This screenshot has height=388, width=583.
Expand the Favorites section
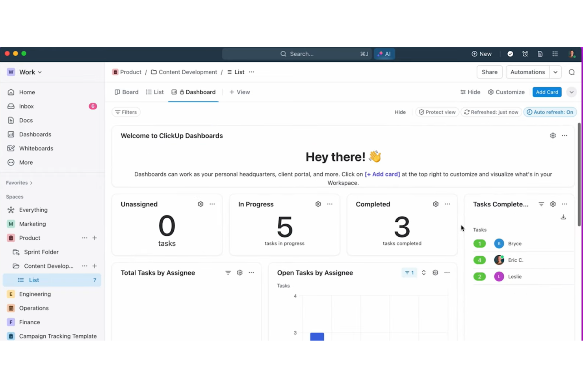pyautogui.click(x=19, y=182)
